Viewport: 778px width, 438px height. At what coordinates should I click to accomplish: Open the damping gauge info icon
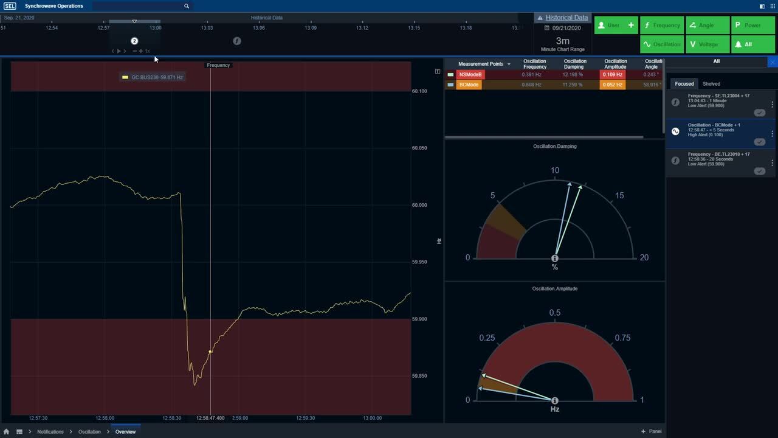pyautogui.click(x=555, y=258)
